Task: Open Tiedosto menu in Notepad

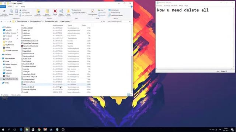Action: click(x=159, y=6)
